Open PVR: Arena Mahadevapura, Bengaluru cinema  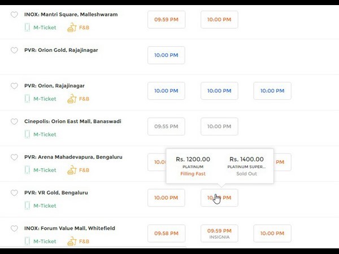click(73, 157)
